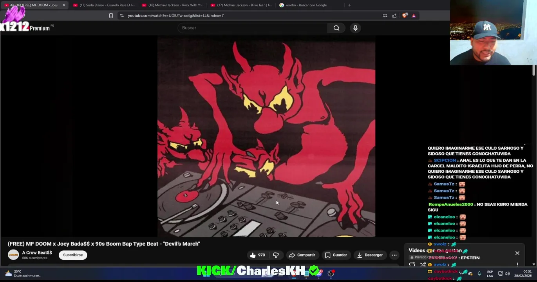537x282 pixels.
Task: Toggle playlist shuffle icon
Action: coord(423,265)
